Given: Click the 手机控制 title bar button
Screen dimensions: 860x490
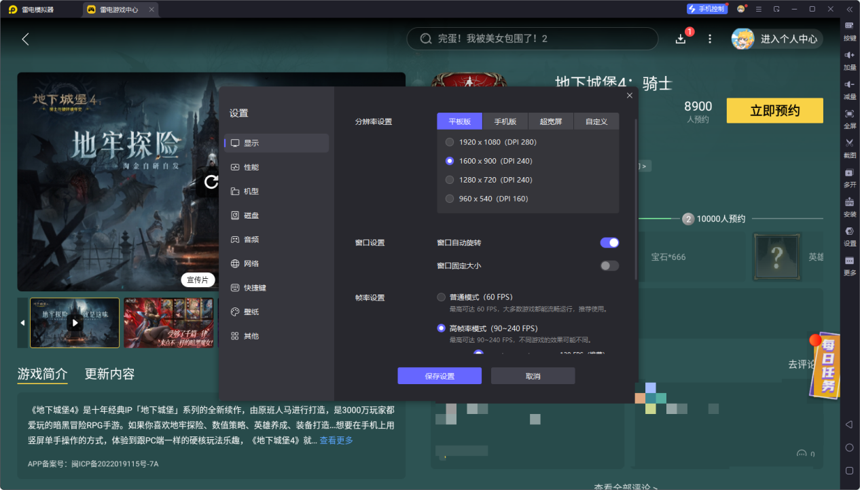Looking at the screenshot, I should (x=707, y=9).
